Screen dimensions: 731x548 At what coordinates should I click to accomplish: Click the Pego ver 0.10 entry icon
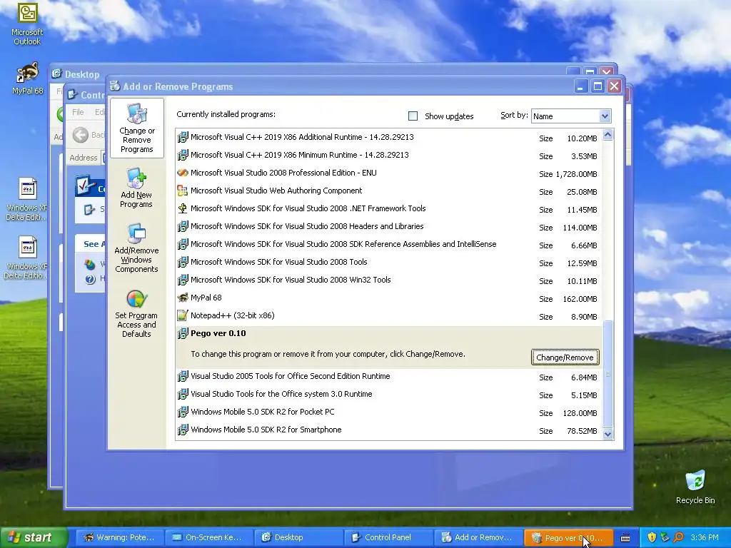click(x=183, y=333)
